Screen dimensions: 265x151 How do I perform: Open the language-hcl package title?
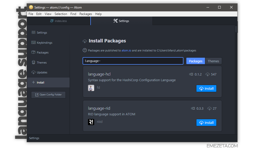point(99,74)
